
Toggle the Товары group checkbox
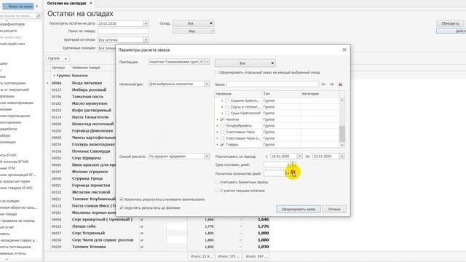tap(222, 145)
